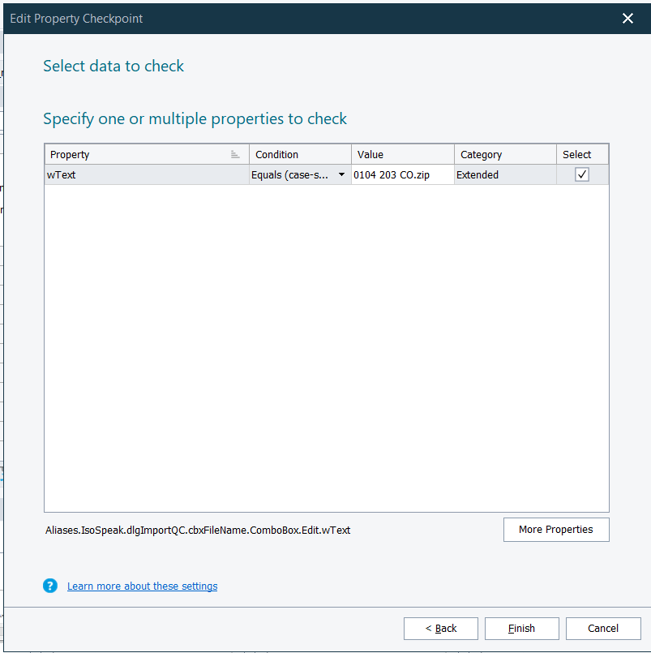Open Learn more about these settings

coord(142,585)
